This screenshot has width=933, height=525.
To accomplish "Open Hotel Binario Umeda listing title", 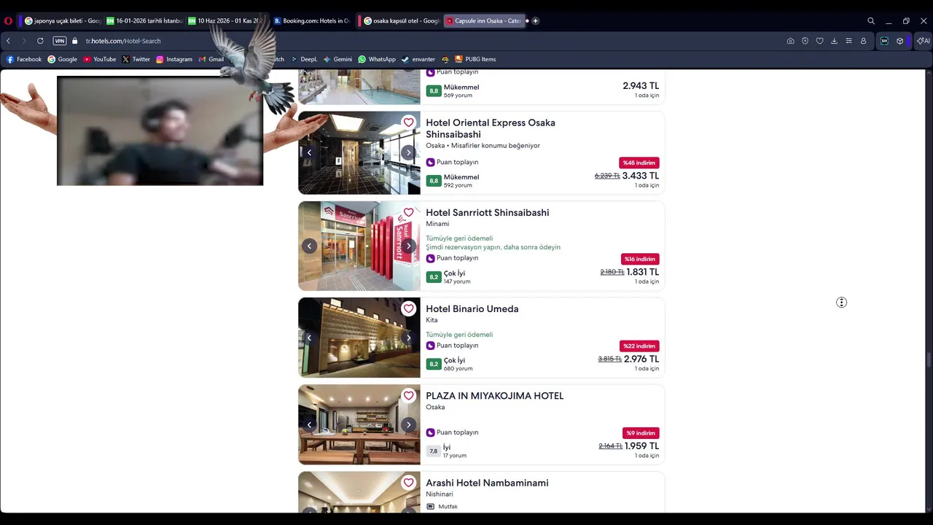I will tap(472, 309).
